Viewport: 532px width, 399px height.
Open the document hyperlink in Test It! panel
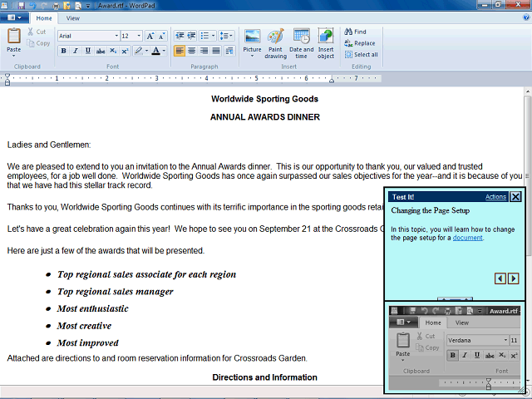(x=467, y=238)
